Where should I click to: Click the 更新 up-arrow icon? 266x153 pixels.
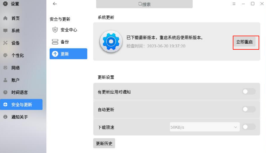pos(55,54)
